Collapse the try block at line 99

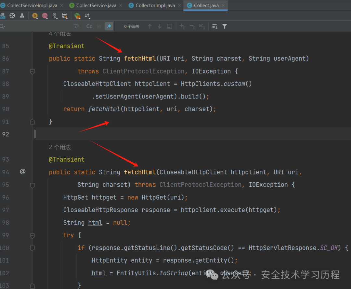pos(32,235)
